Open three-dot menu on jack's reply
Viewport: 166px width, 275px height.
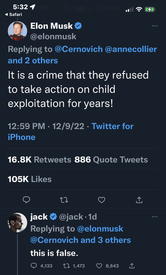[154, 217]
